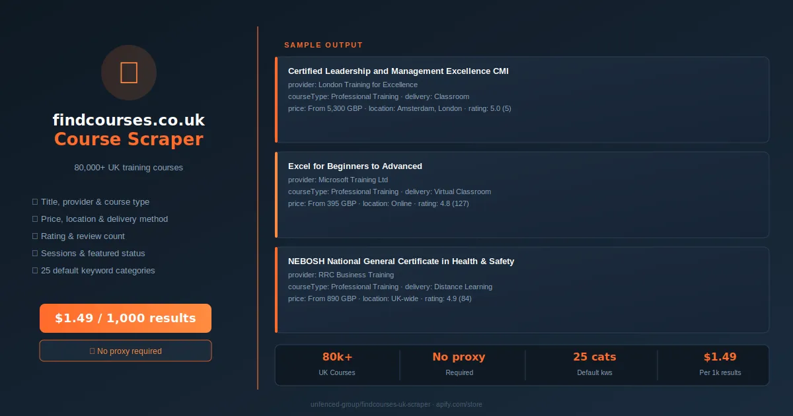Click the Required stat label
Screen dimensions: 793x416
(459, 372)
